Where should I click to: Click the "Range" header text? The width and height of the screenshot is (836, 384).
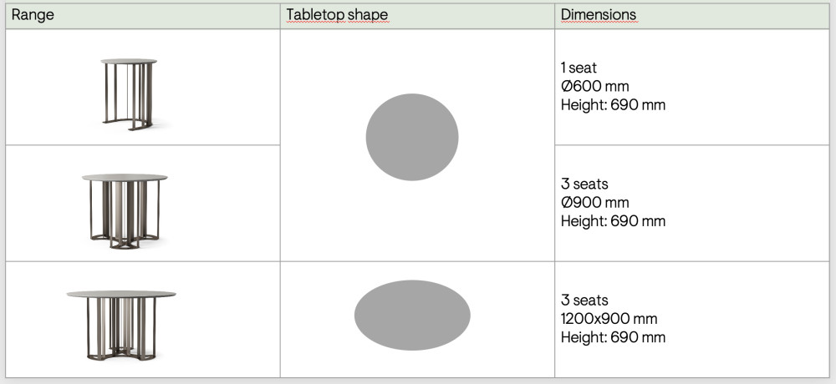click(x=33, y=15)
